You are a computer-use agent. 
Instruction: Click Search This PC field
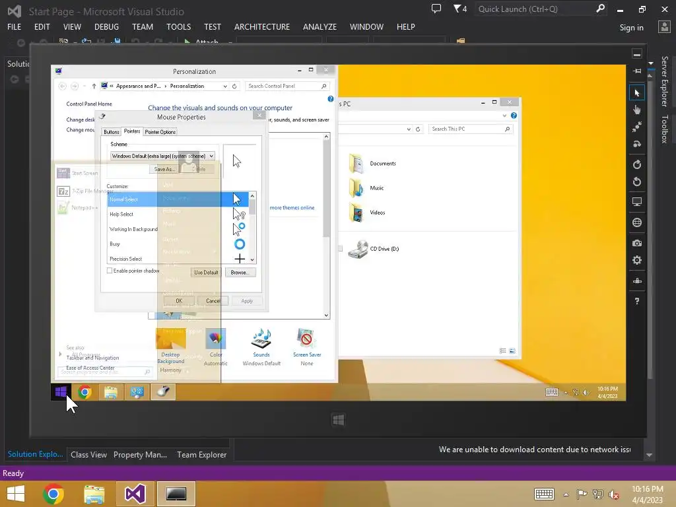(x=471, y=129)
